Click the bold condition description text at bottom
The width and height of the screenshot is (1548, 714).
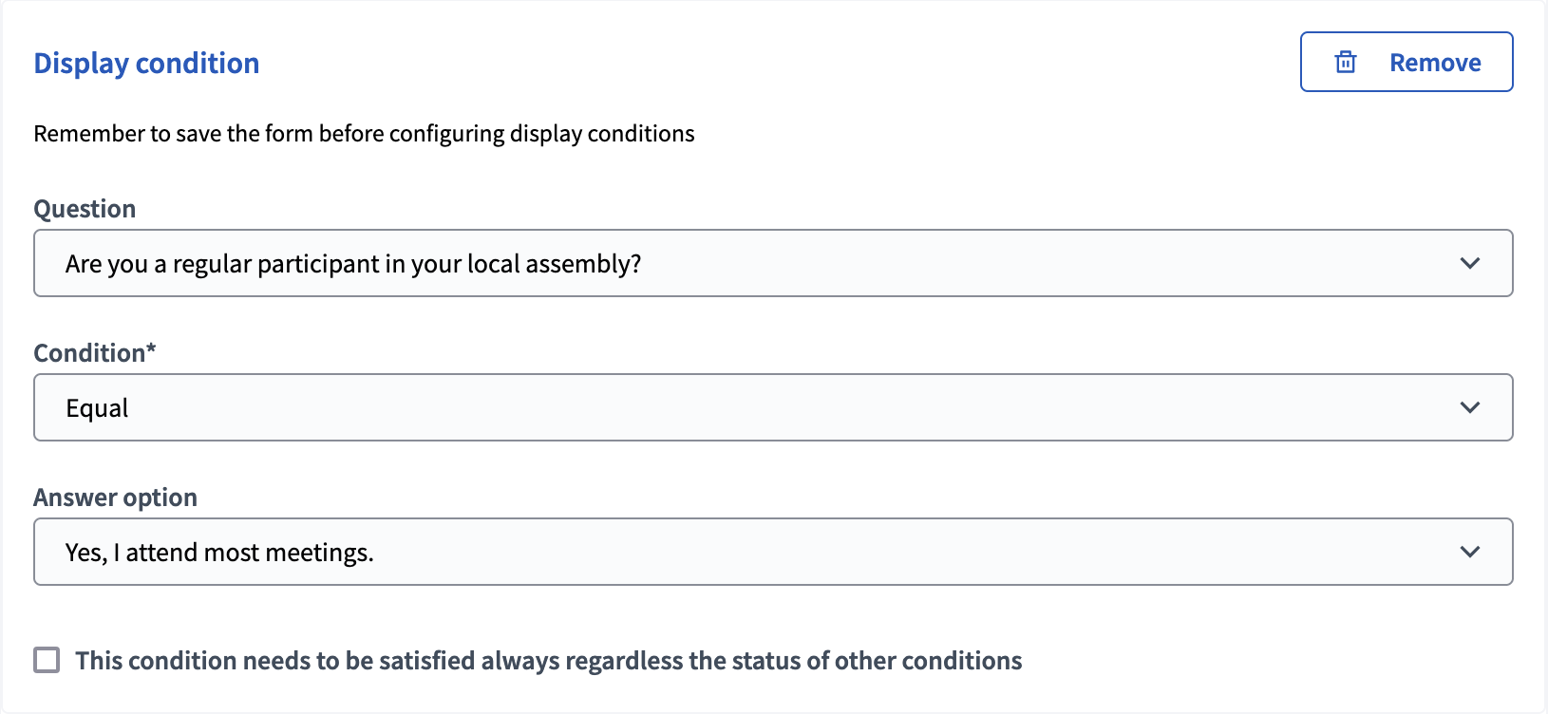tap(548, 659)
